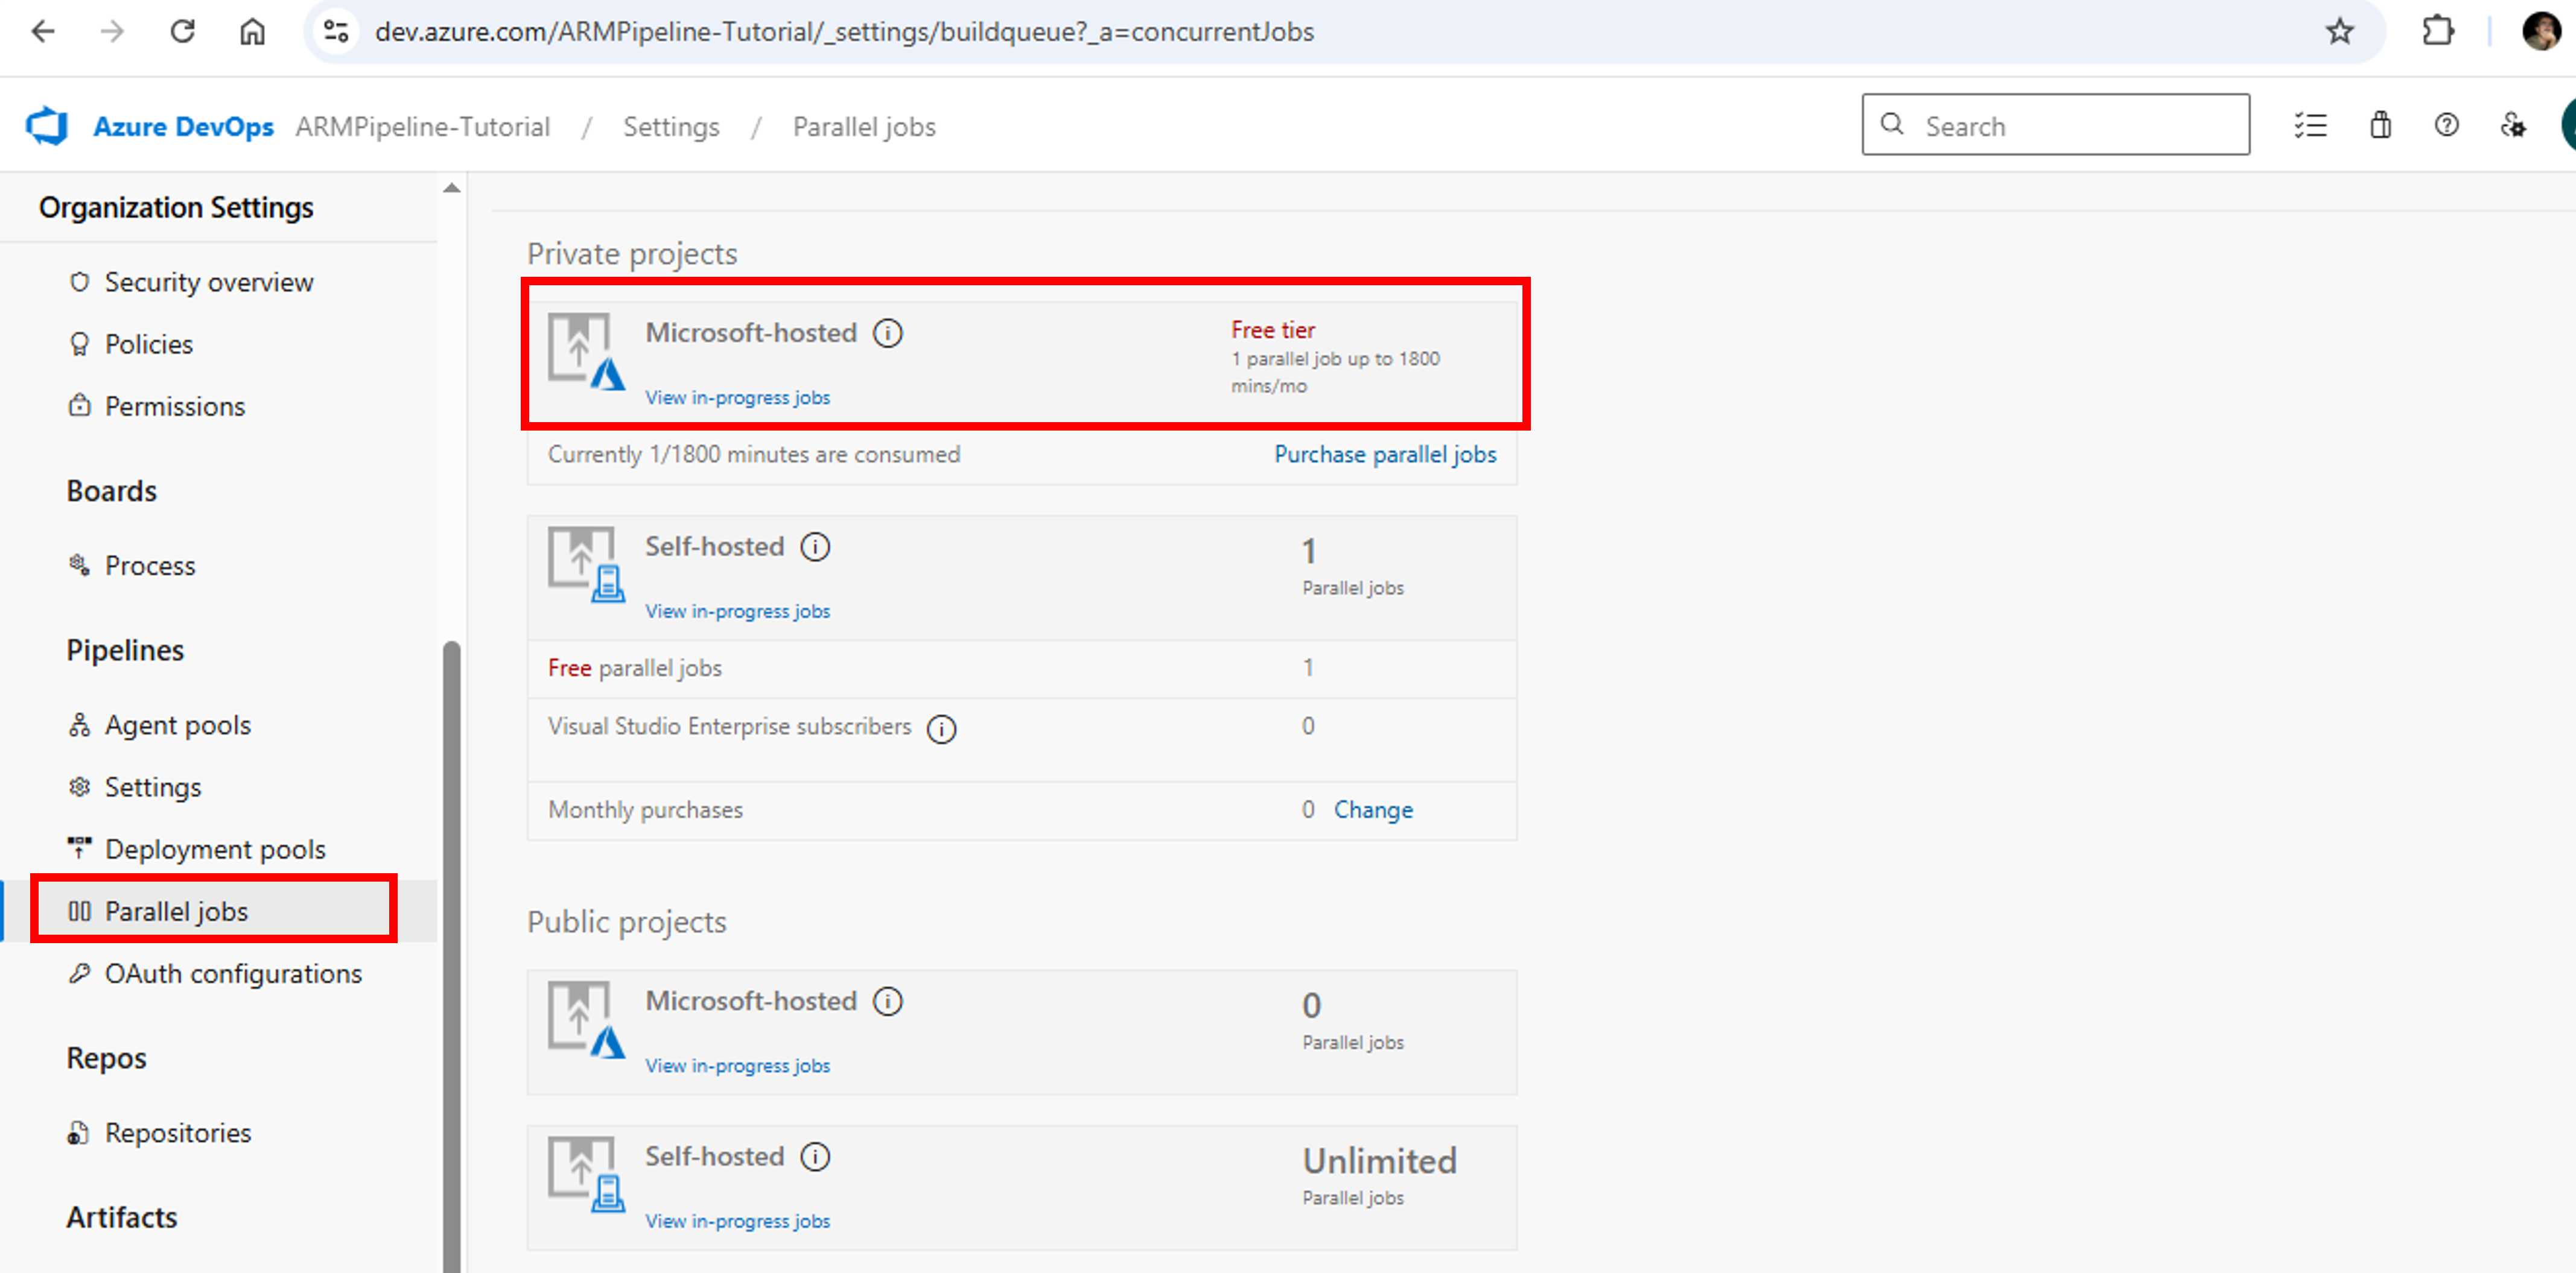Image resolution: width=2576 pixels, height=1273 pixels.
Task: Click the Search input field
Action: point(2056,125)
